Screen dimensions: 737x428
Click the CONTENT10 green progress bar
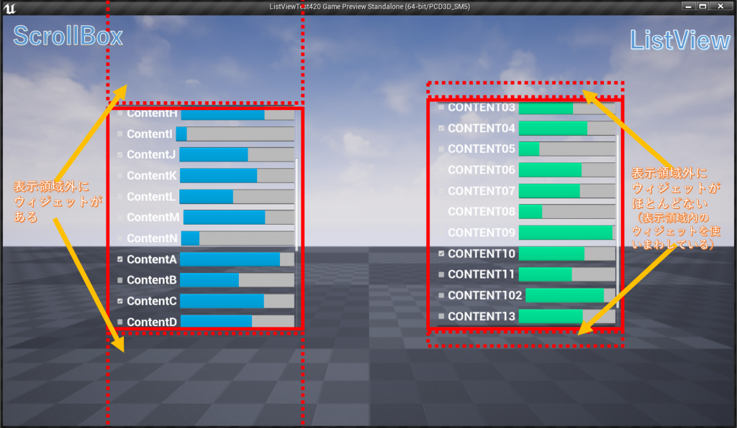click(567, 253)
